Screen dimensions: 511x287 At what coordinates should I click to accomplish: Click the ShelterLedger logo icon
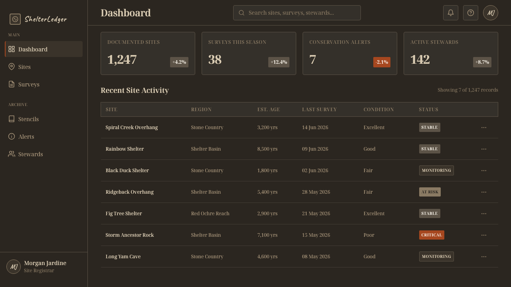[x=15, y=19]
